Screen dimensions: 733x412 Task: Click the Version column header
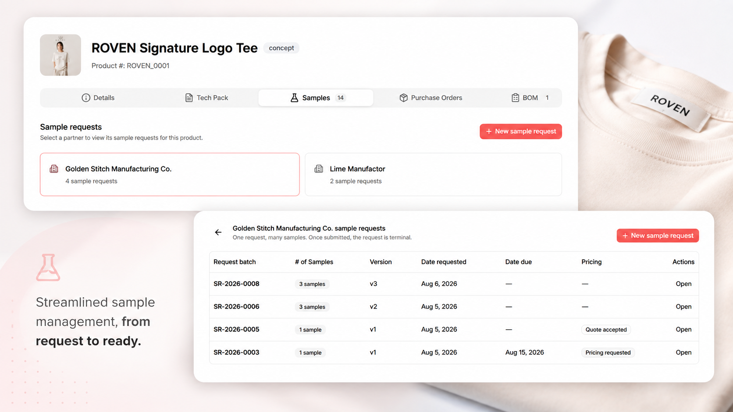click(x=381, y=262)
